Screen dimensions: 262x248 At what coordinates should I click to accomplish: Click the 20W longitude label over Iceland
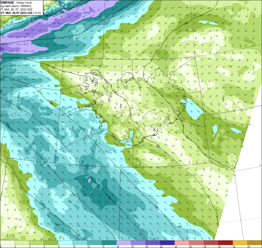click(x=121, y=106)
